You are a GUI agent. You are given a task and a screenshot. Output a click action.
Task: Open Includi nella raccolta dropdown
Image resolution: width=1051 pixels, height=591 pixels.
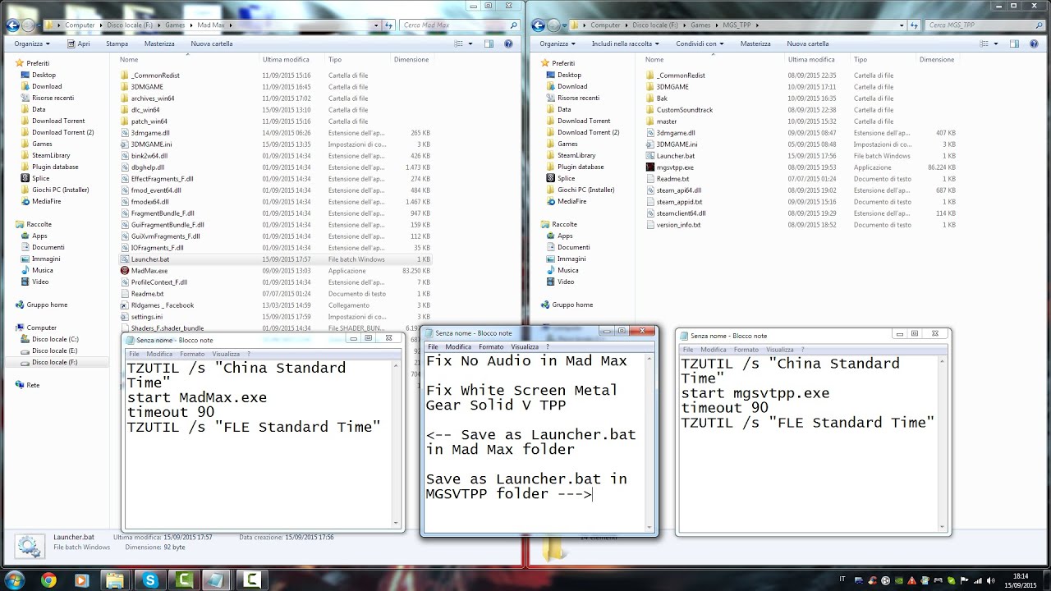[x=625, y=44]
